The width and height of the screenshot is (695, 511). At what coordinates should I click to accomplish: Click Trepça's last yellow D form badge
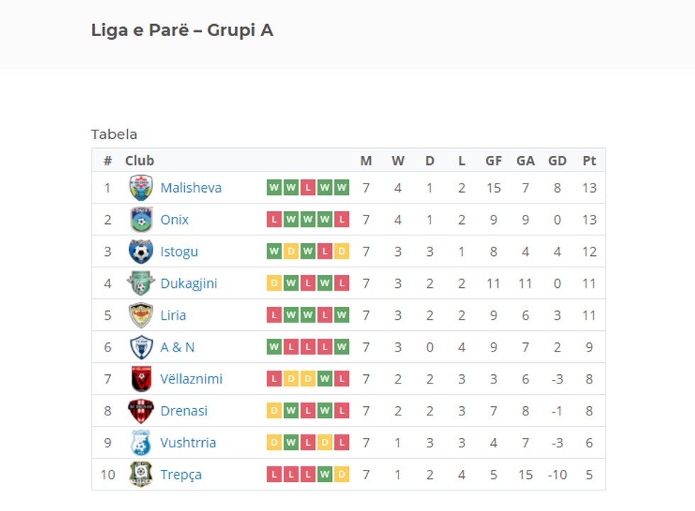pyautogui.click(x=341, y=474)
